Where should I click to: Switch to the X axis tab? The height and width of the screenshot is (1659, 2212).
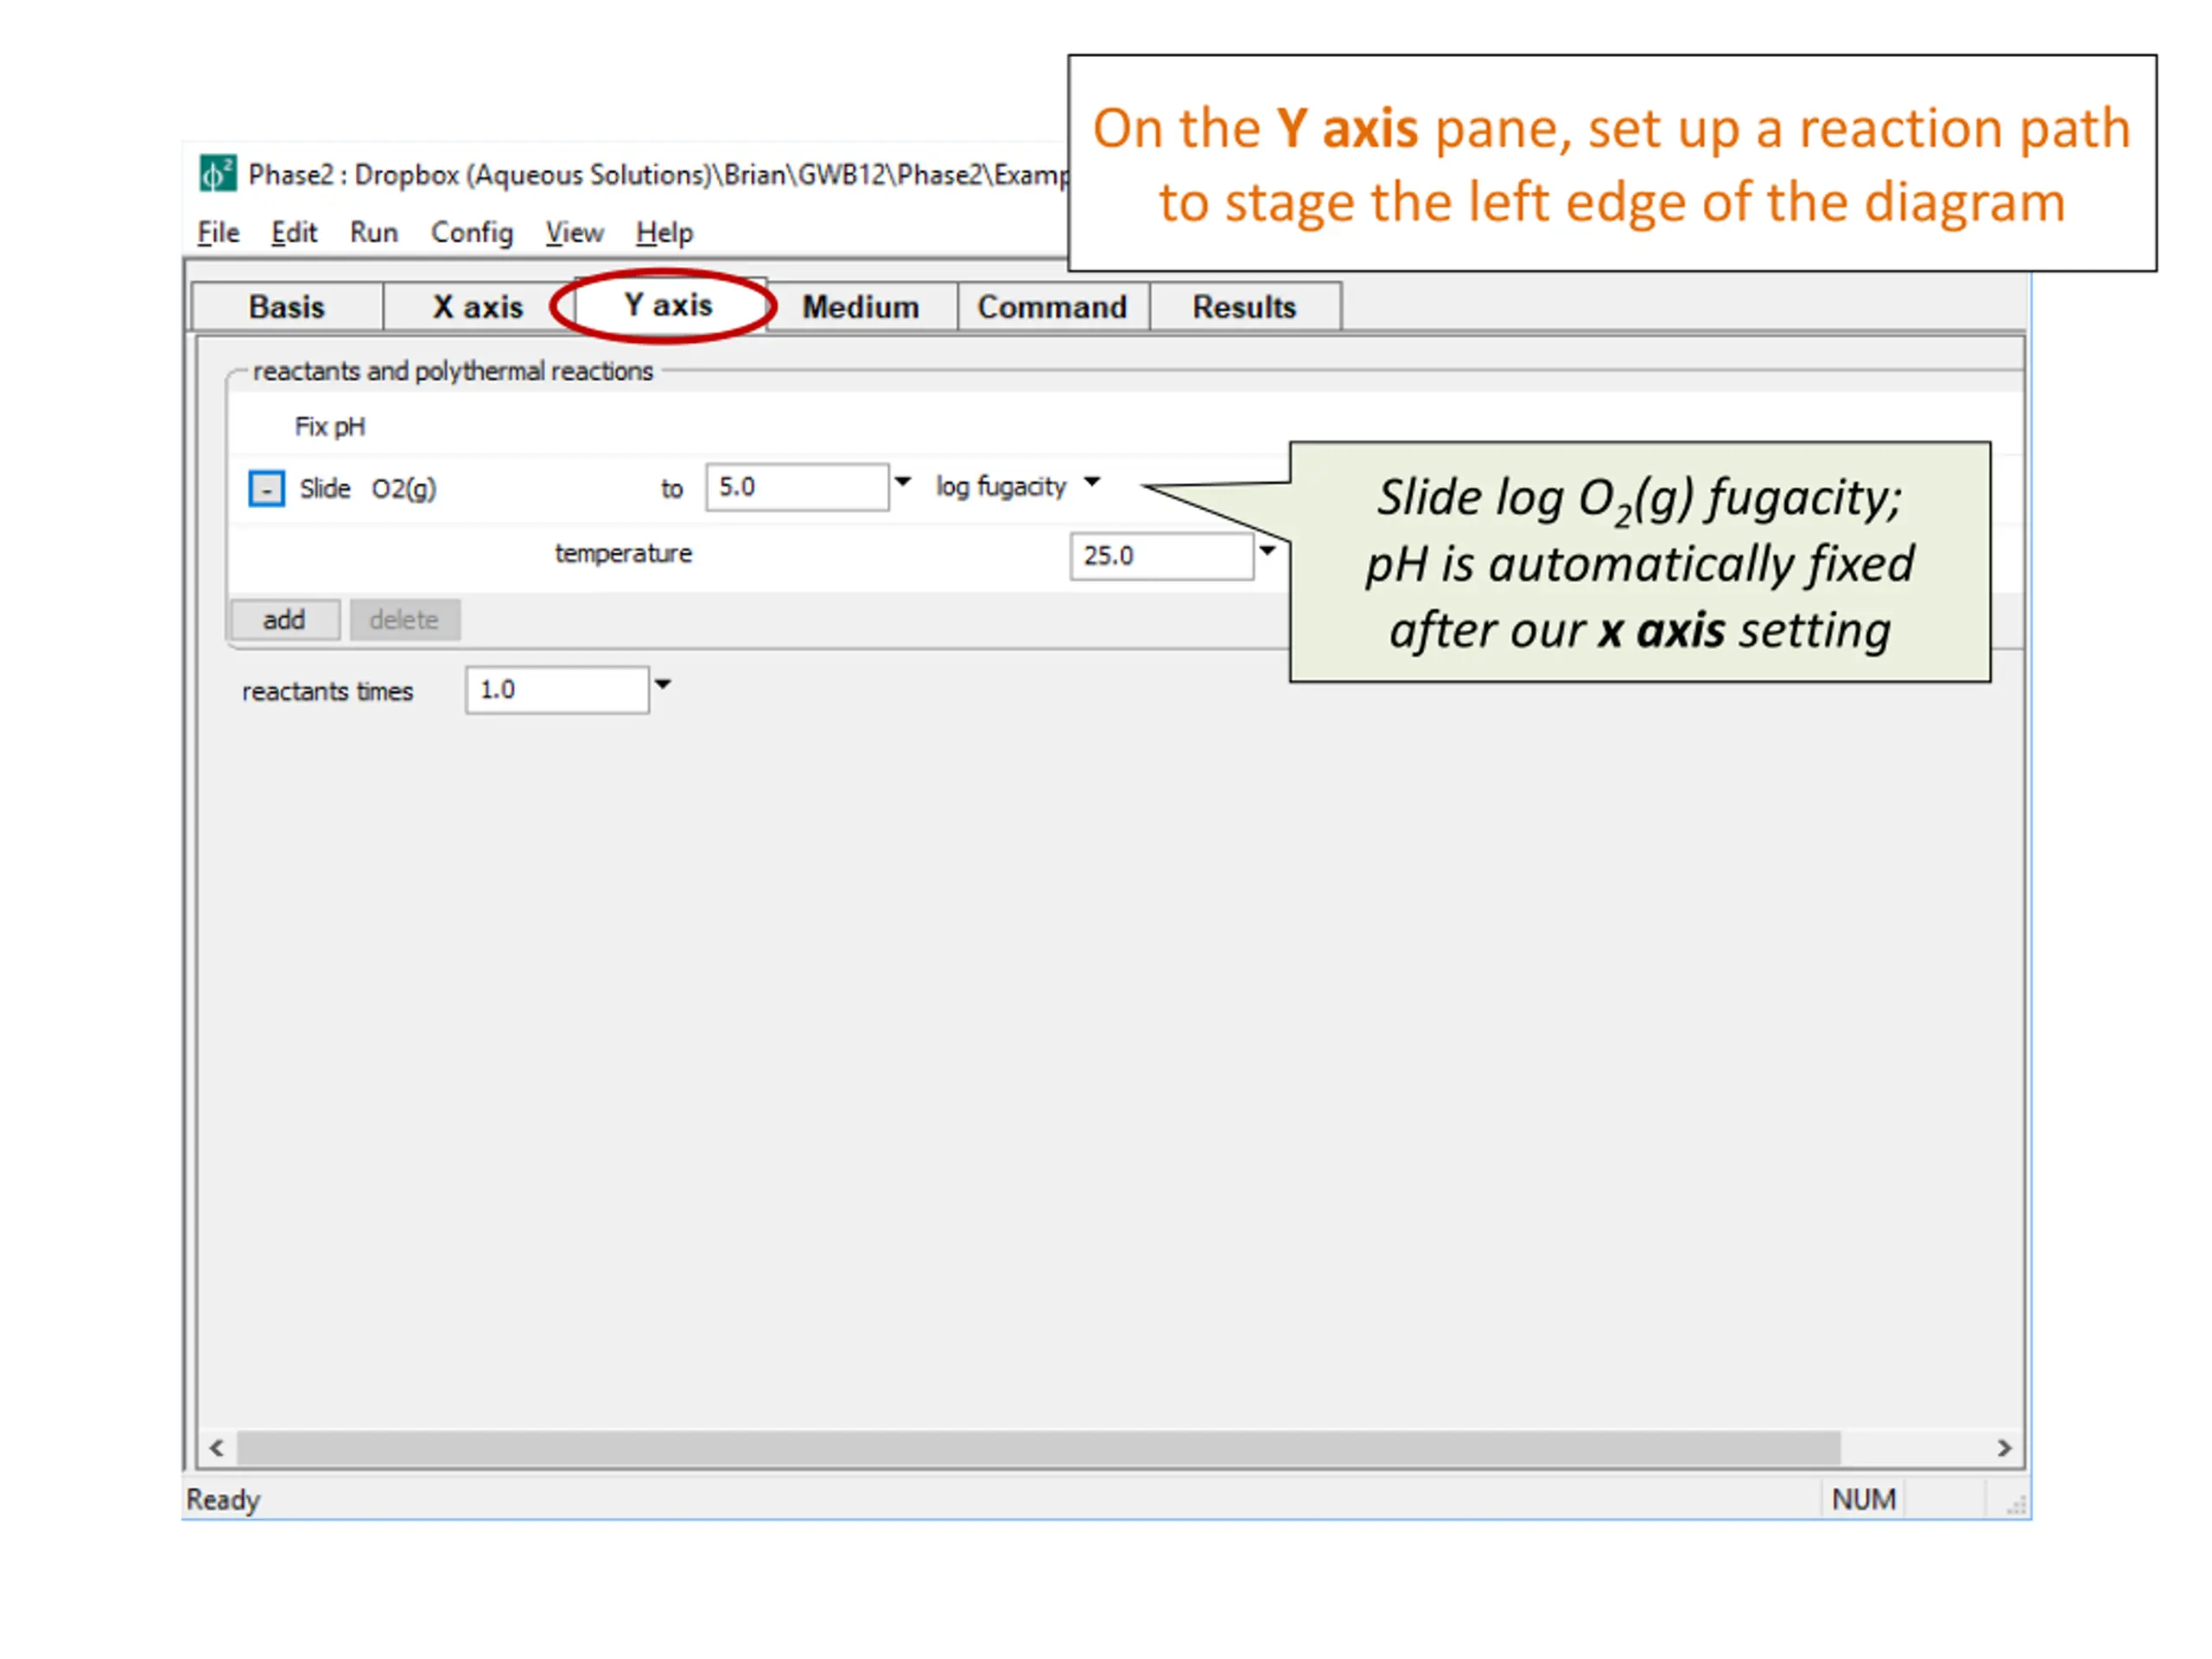point(478,307)
